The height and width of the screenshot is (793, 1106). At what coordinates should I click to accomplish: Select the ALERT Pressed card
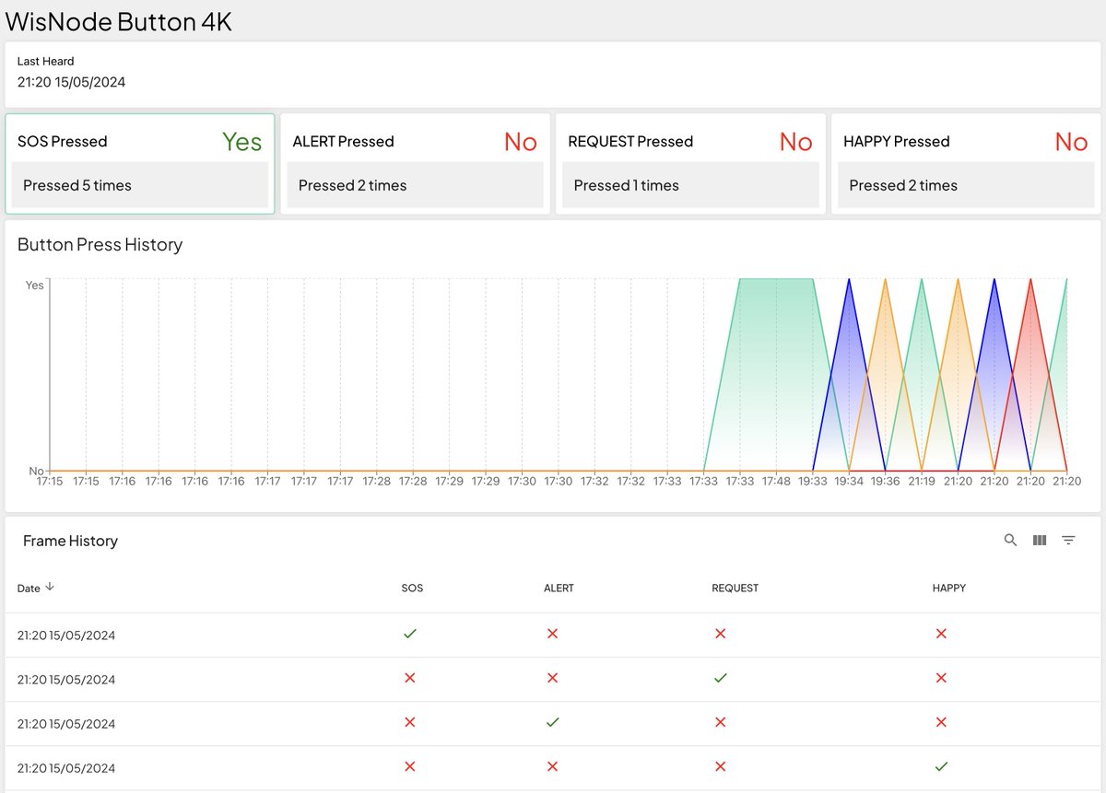click(x=416, y=164)
